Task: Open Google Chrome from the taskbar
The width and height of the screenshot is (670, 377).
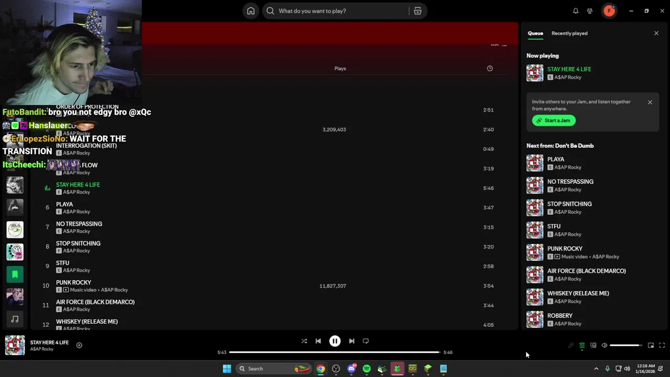Action: pyautogui.click(x=320, y=369)
